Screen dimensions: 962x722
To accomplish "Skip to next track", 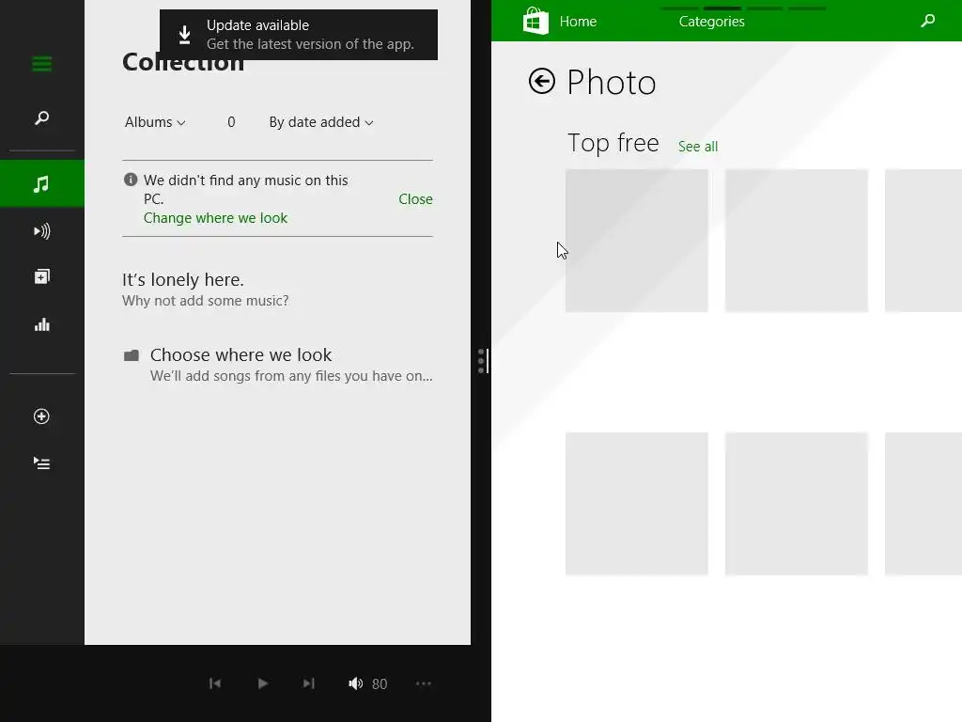I will click(308, 683).
